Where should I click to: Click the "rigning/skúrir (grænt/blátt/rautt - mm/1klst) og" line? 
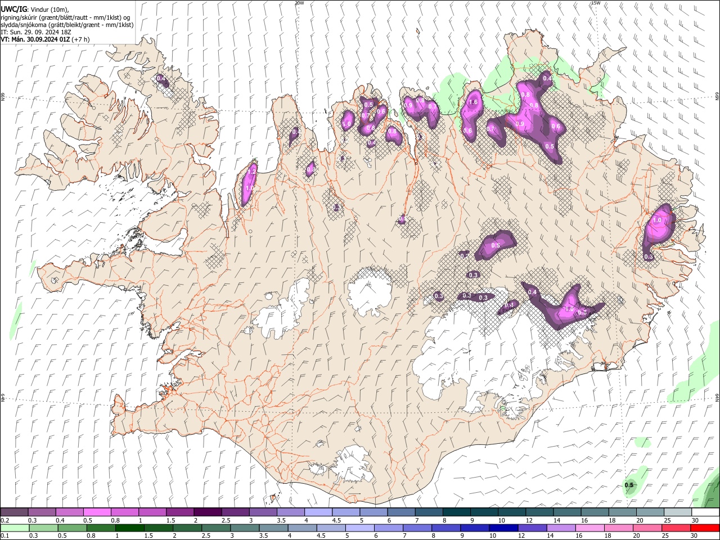65,17
